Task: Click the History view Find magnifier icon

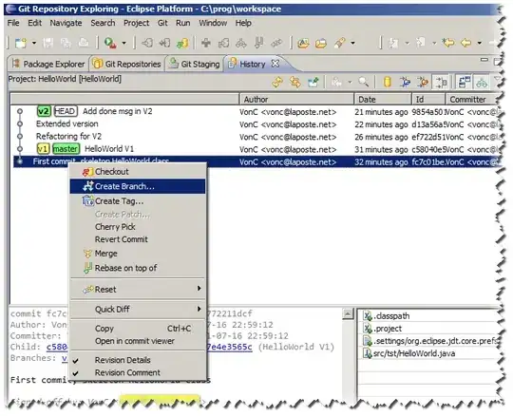Action: tap(363, 82)
